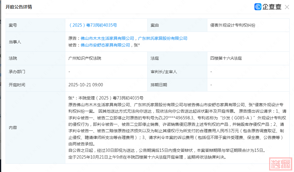Click the 排期日期 label cell
This screenshot has height=172, width=294.
(x=159, y=85)
